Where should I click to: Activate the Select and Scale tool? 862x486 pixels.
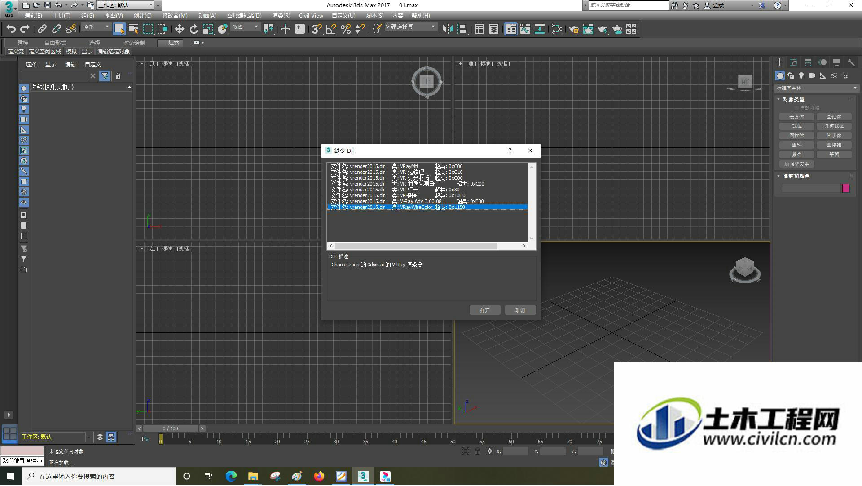pyautogui.click(x=208, y=29)
